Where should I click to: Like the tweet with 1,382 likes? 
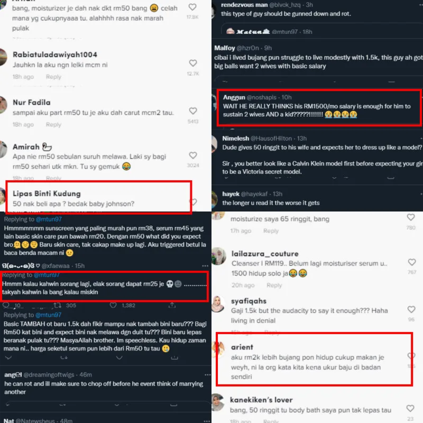(113, 305)
